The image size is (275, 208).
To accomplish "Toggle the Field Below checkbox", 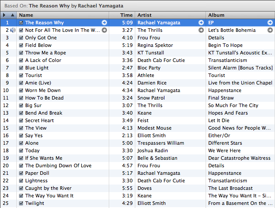I will coord(21,45).
